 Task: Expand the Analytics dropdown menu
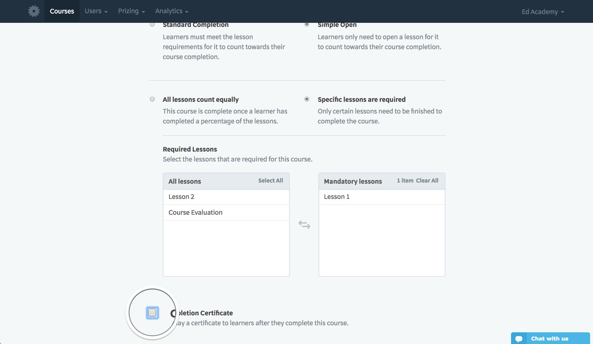[x=172, y=11]
